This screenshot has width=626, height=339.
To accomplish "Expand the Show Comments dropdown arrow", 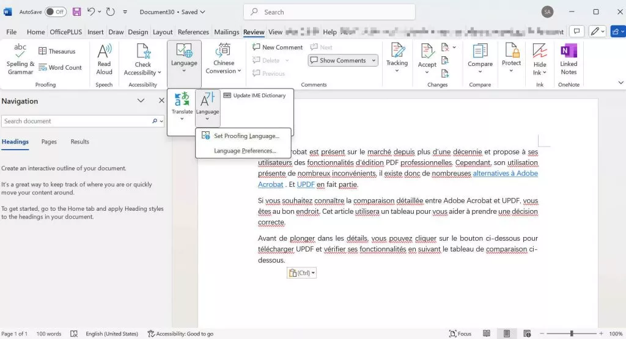I will tap(374, 60).
